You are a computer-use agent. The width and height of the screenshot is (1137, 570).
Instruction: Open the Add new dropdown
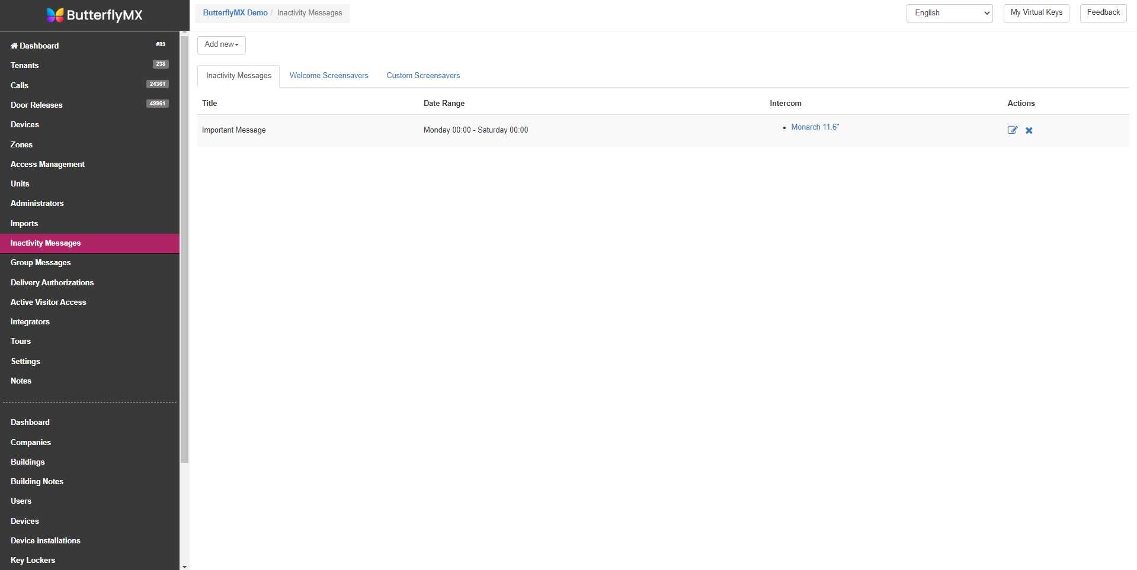click(222, 44)
